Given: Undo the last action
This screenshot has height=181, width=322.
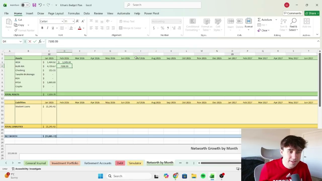Looking at the screenshot, I should tap(40, 5).
